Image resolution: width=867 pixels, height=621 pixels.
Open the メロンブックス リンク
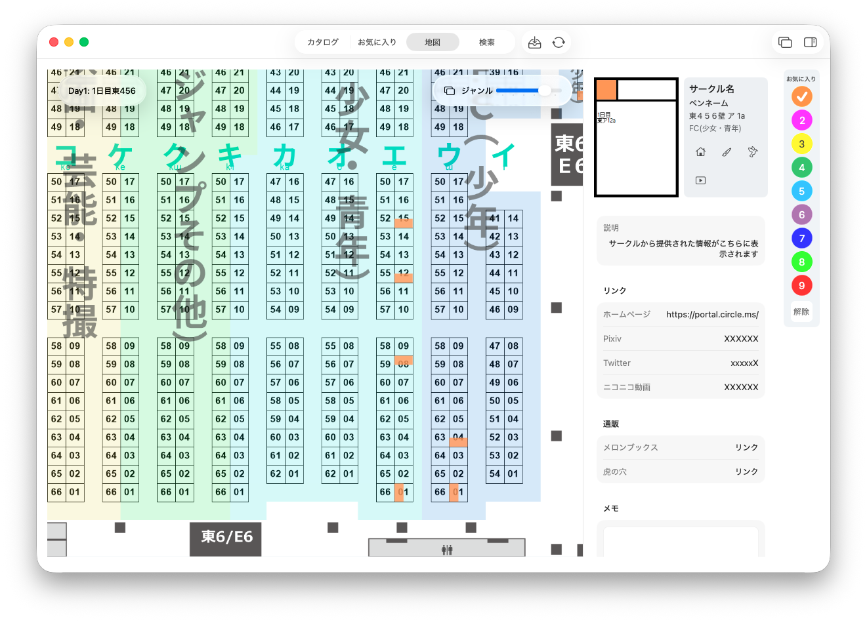pyautogui.click(x=746, y=448)
